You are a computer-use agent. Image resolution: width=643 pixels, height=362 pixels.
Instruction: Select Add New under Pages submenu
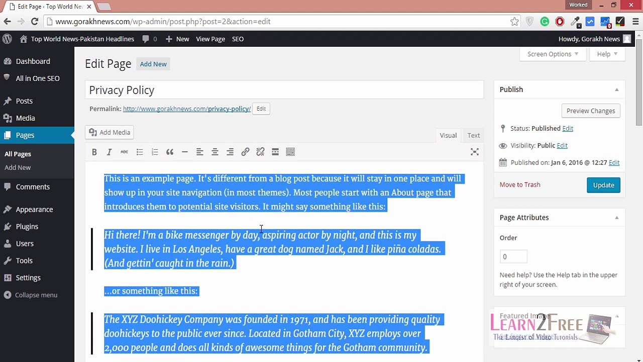pos(18,167)
